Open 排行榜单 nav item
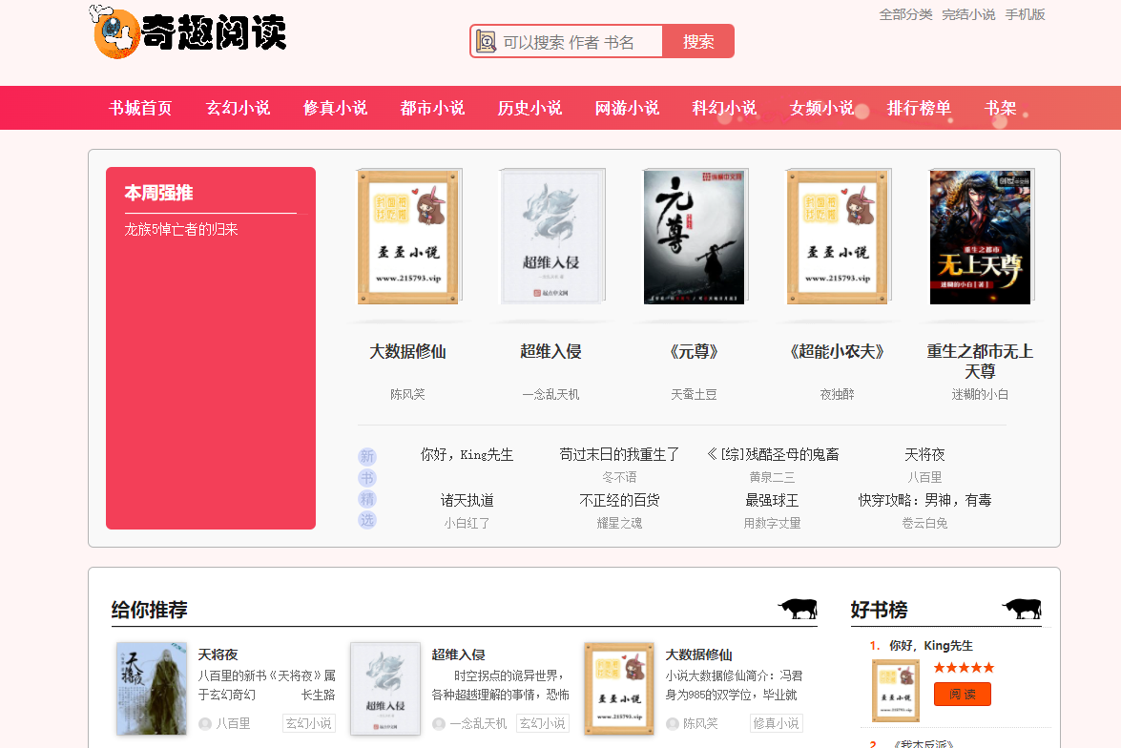Viewport: 1121px width, 748px height. click(x=918, y=108)
